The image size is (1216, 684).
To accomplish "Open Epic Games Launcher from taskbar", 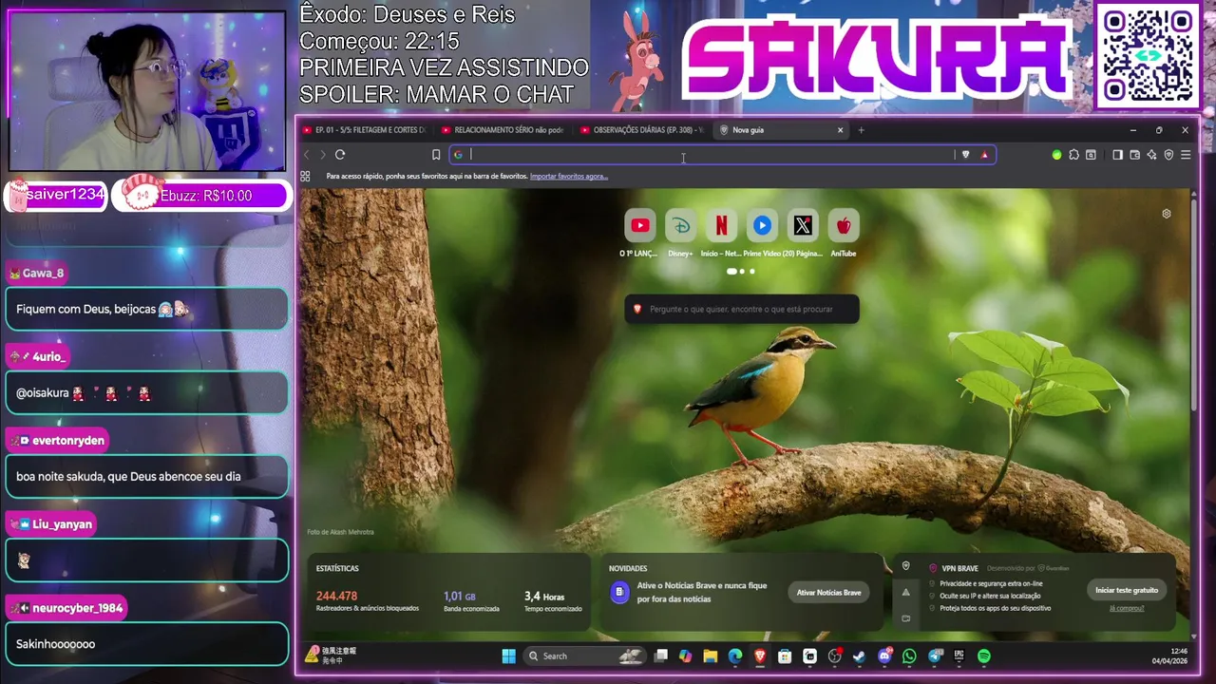I will [x=959, y=656].
